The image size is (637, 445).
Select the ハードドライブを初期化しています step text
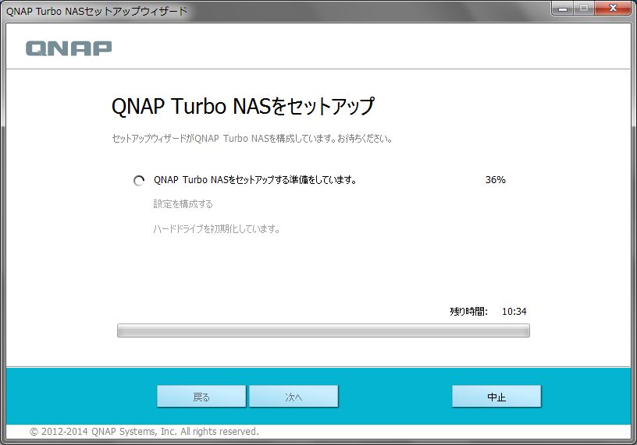[x=216, y=229]
